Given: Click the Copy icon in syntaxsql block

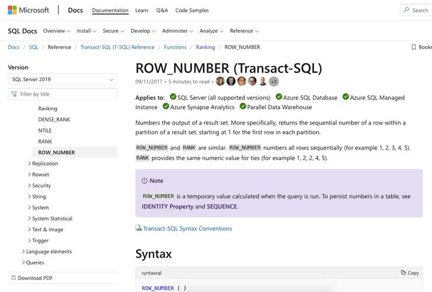Looking at the screenshot, I should tap(403, 272).
